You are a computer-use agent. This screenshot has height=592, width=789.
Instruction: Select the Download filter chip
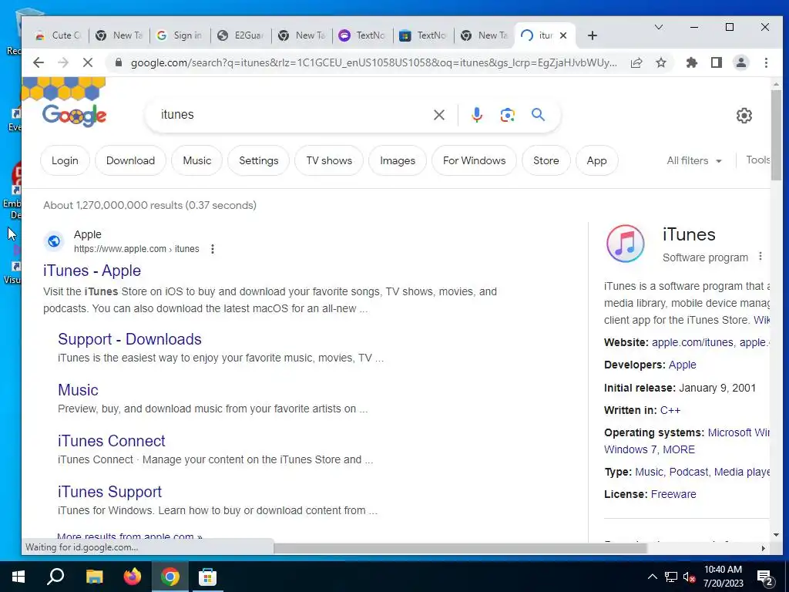click(130, 160)
